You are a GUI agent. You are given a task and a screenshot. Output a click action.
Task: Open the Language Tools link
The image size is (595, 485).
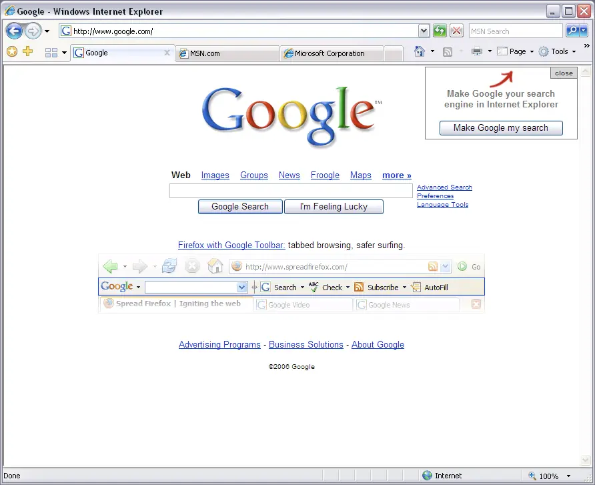(x=442, y=205)
